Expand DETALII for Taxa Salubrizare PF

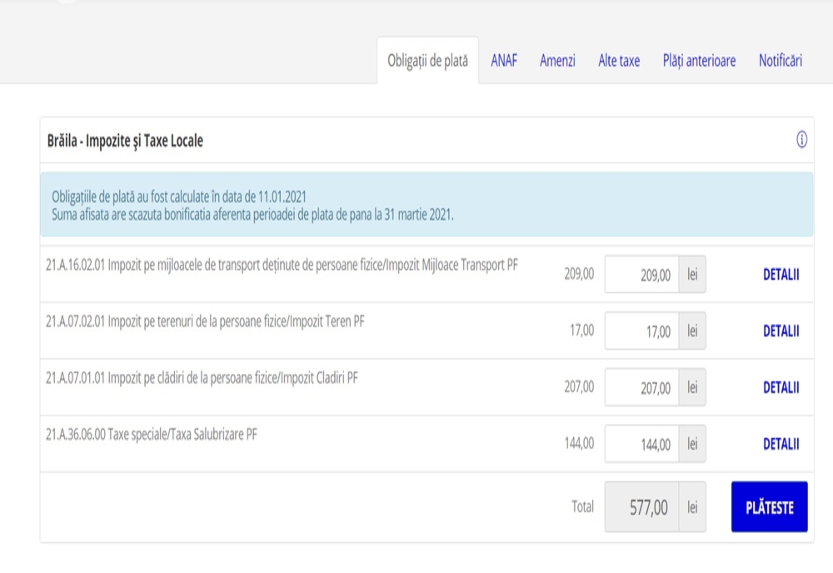tap(781, 444)
